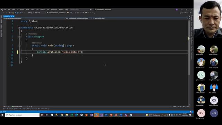Click the references CodeLens above Main
The image size is (222, 125).
[37, 43]
